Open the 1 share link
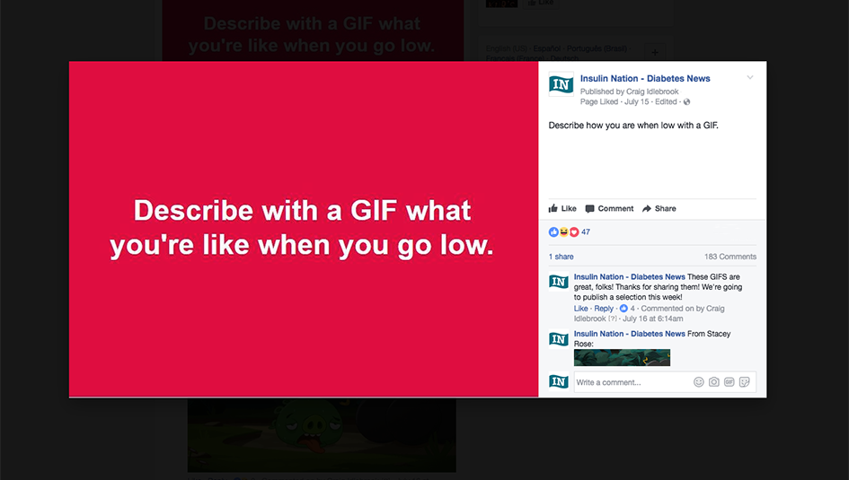849x480 pixels. (561, 257)
